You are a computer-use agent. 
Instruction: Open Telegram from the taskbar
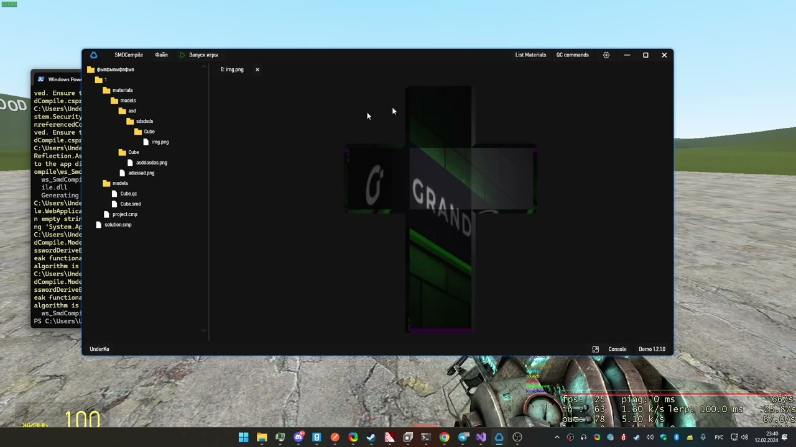click(x=463, y=437)
